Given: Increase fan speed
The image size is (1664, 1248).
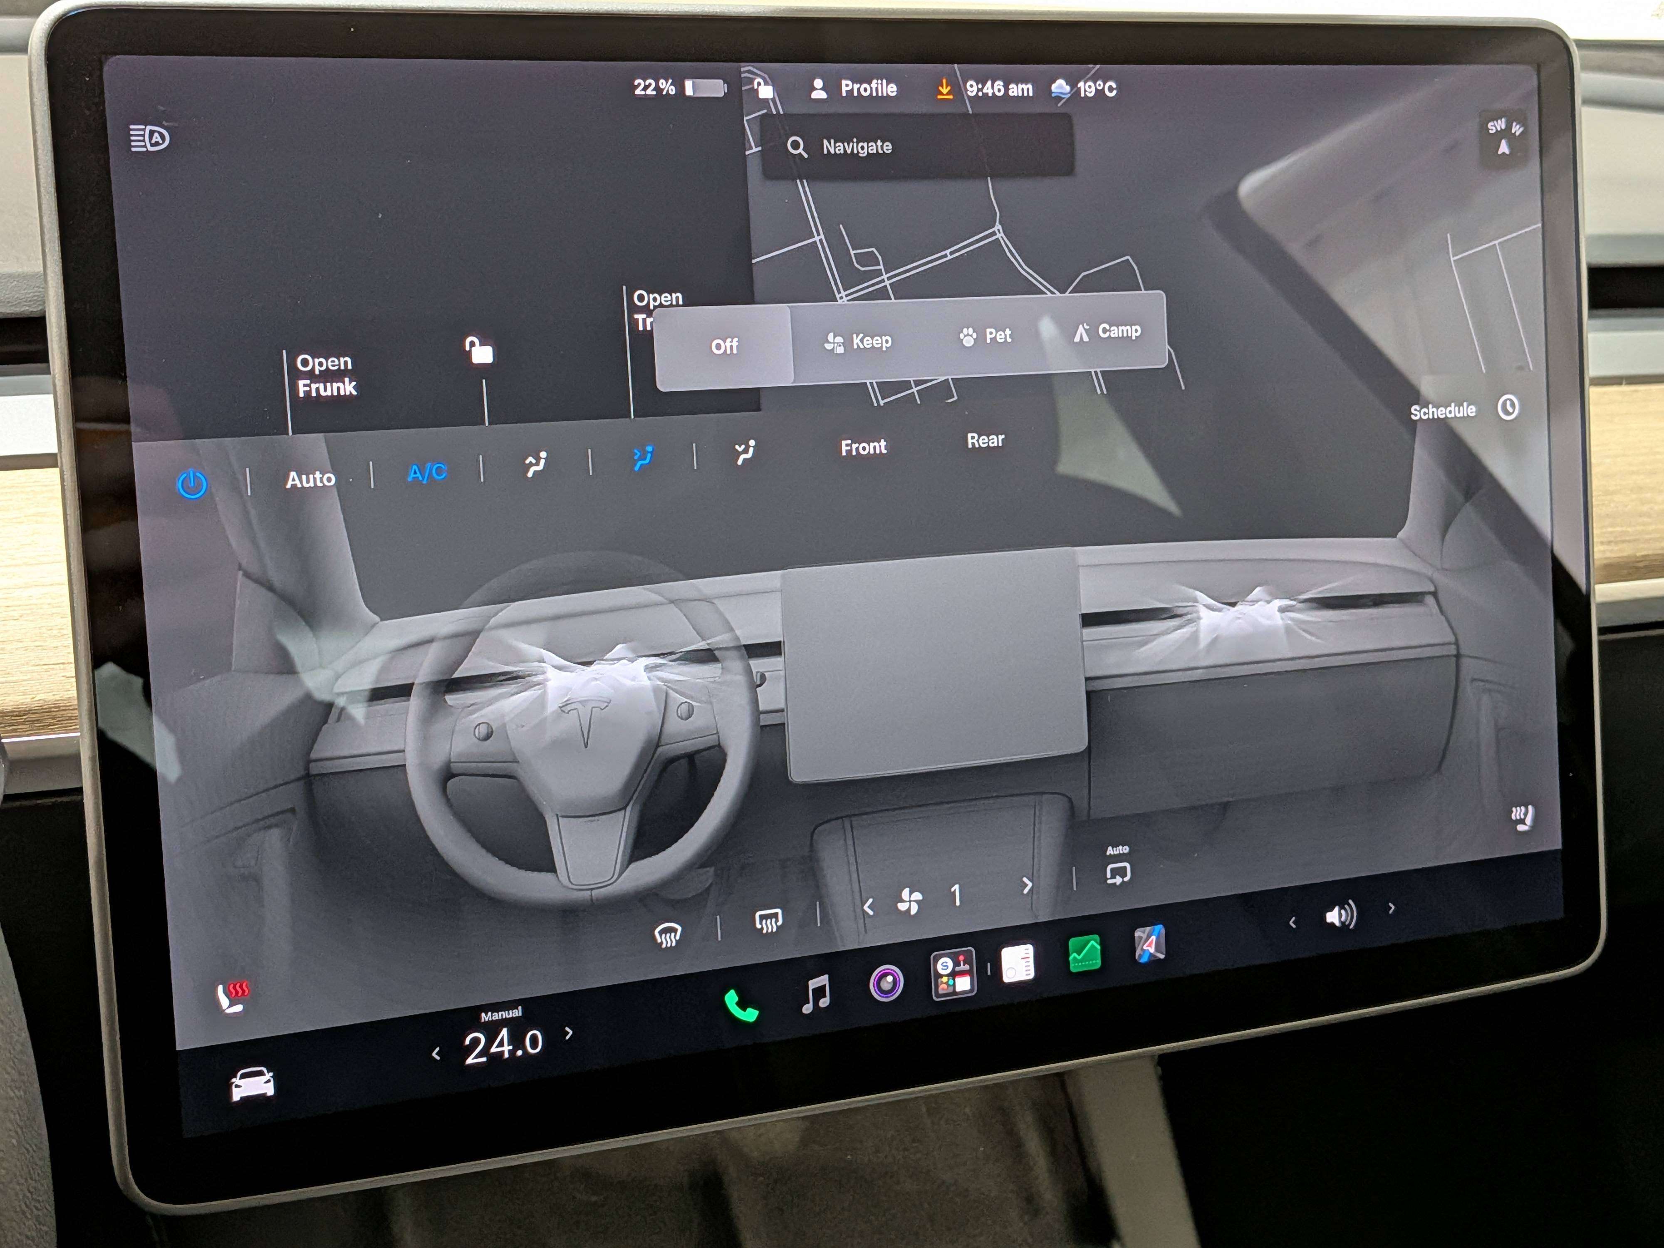Looking at the screenshot, I should click(1027, 885).
